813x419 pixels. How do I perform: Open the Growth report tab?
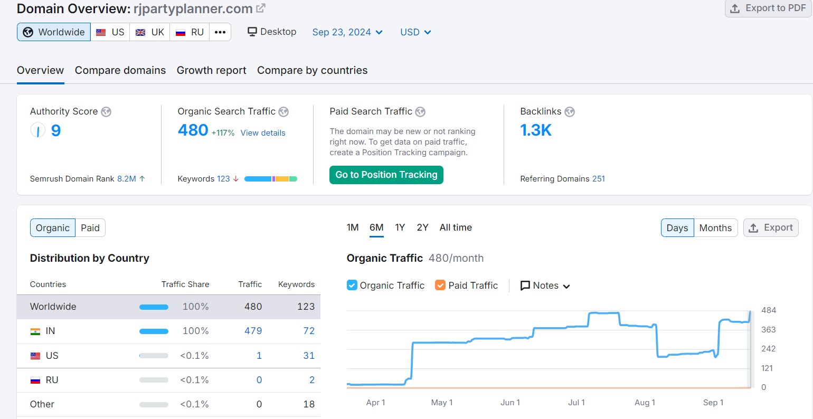(211, 70)
